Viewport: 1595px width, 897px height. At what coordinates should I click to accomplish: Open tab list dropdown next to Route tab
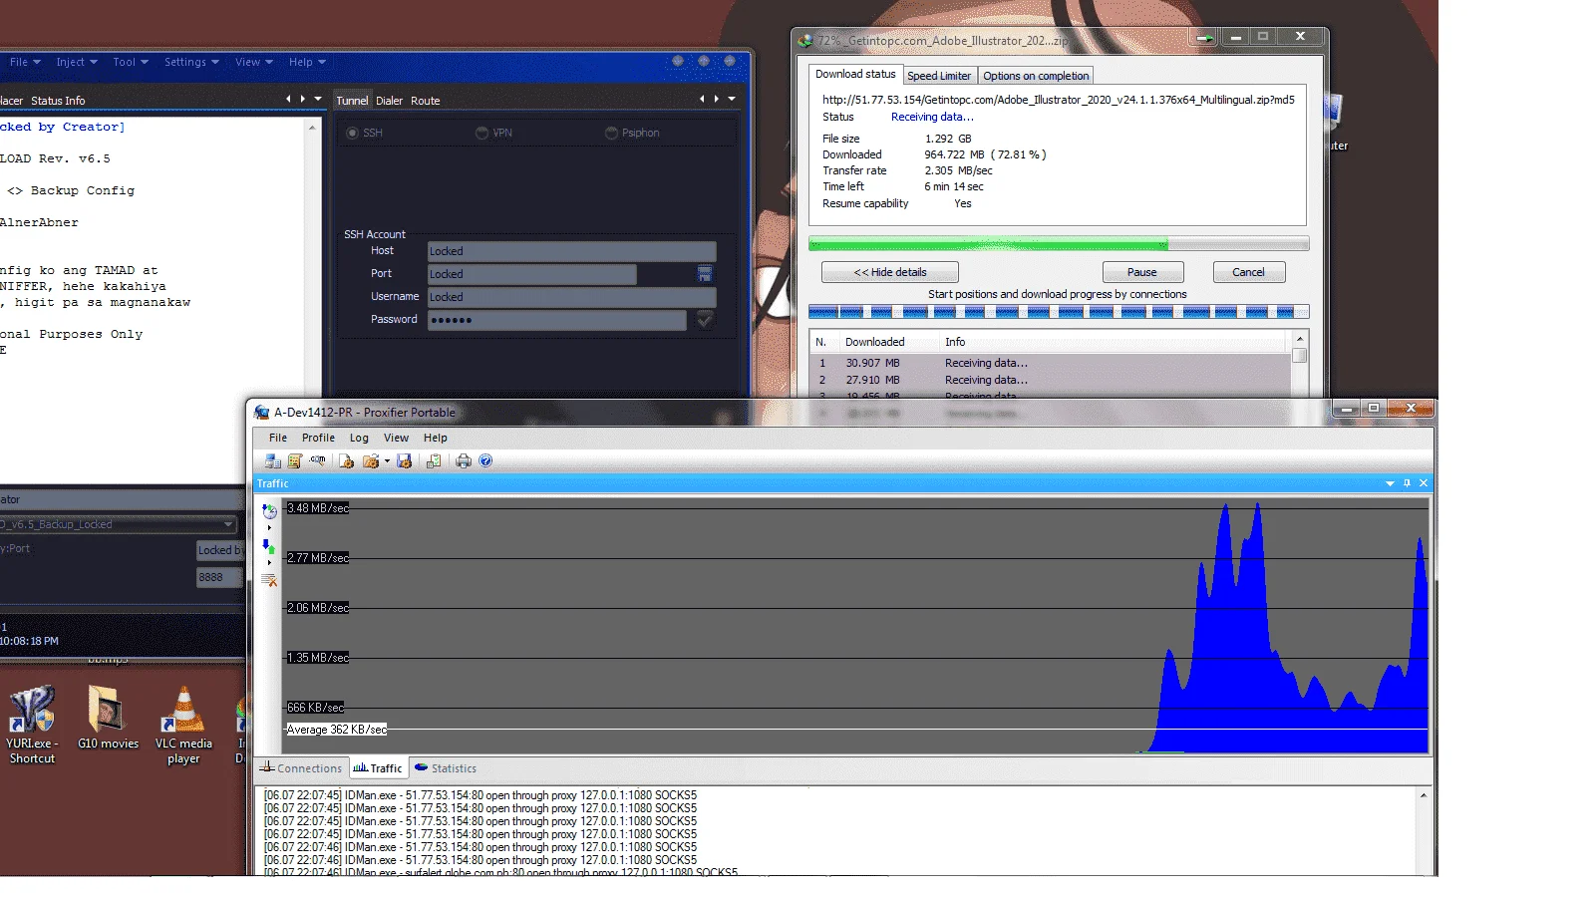click(731, 99)
